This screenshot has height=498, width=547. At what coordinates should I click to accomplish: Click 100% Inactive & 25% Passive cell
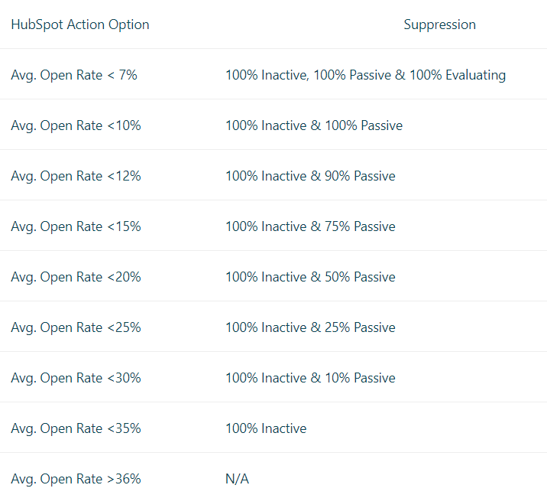pos(310,327)
